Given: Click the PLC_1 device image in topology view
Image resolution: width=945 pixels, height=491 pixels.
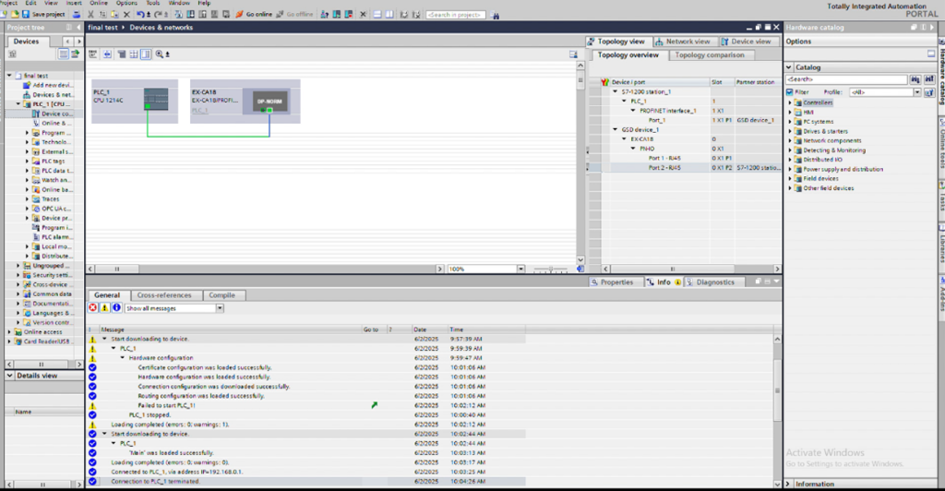Looking at the screenshot, I should pyautogui.click(x=156, y=99).
